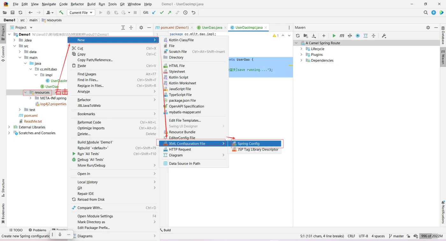This screenshot has width=446, height=241.
Task: Expand the Plugins node in Maven
Action: pyautogui.click(x=301, y=55)
